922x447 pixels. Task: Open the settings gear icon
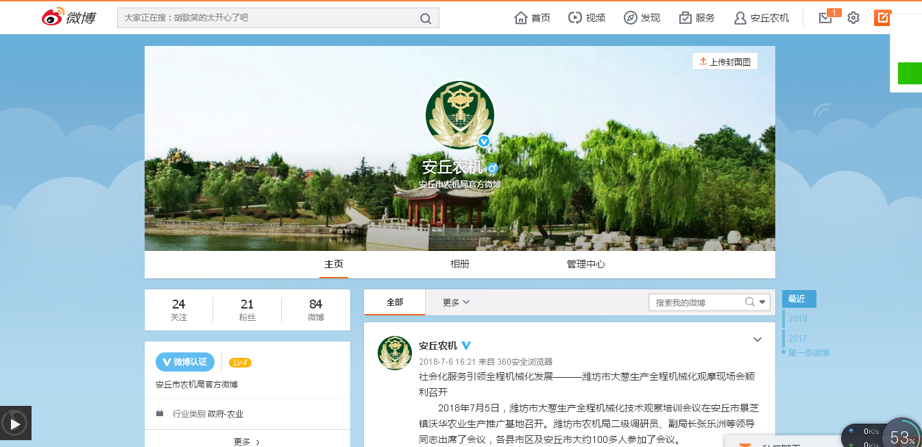853,18
